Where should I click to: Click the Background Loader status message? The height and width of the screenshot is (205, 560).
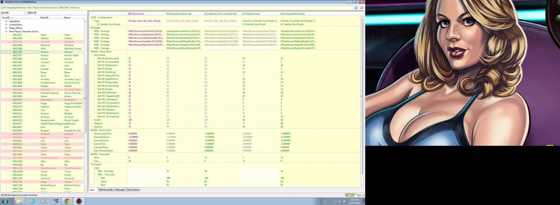click(x=19, y=195)
